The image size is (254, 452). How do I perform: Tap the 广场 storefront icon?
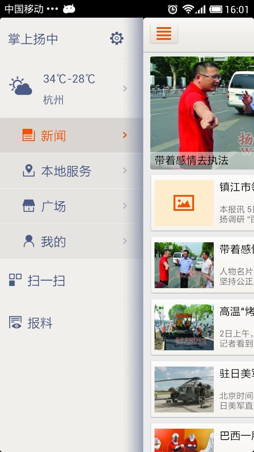29,206
